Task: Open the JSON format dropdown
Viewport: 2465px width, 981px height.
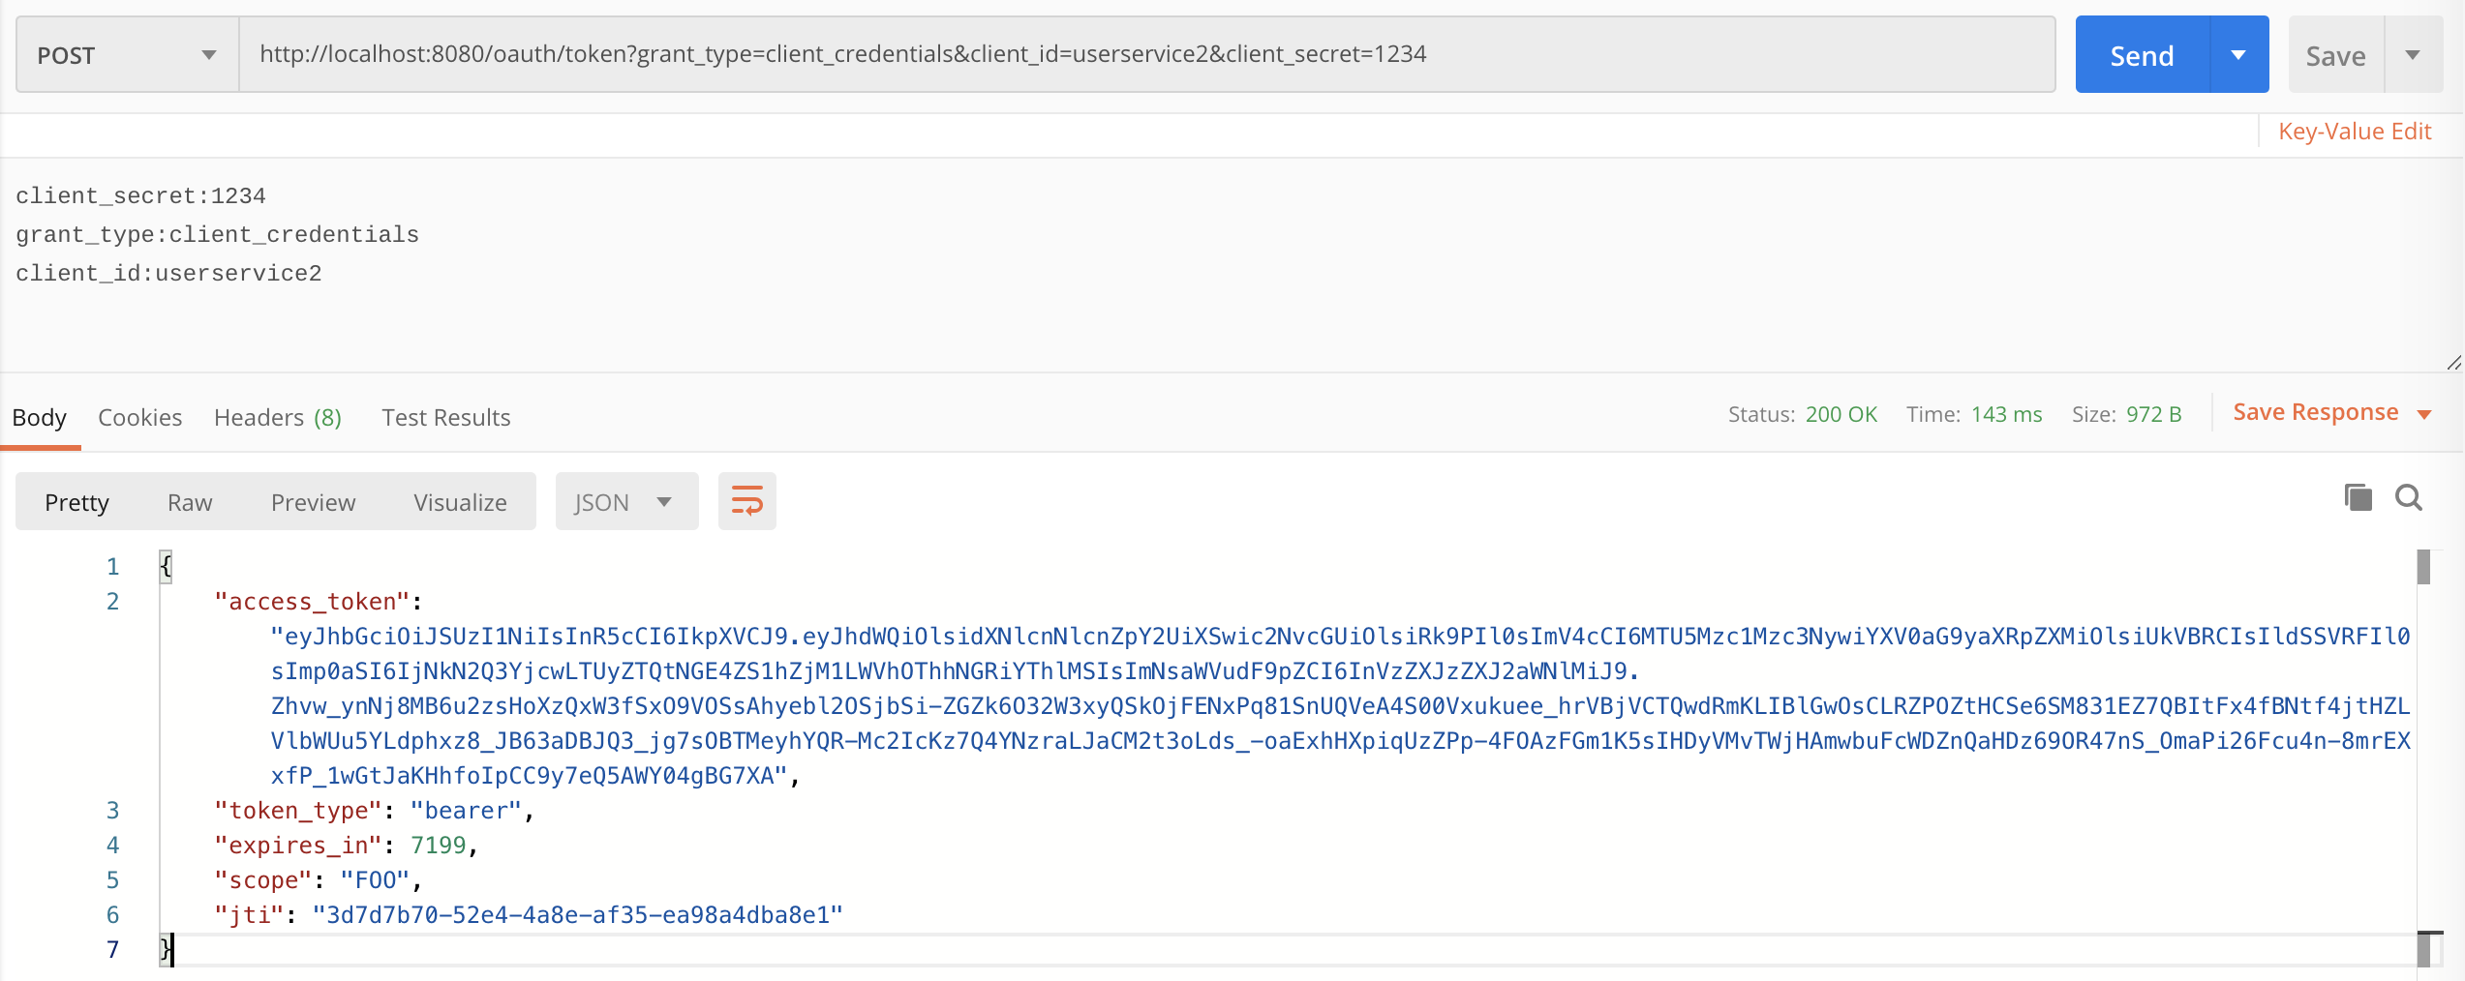Action: 625,502
